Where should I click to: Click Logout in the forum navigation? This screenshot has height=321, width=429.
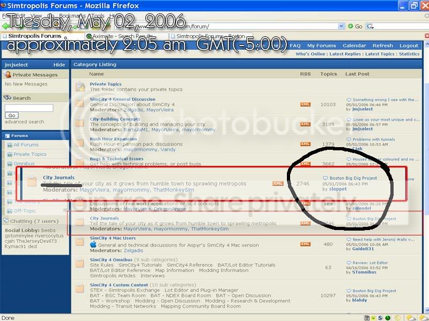(x=409, y=45)
